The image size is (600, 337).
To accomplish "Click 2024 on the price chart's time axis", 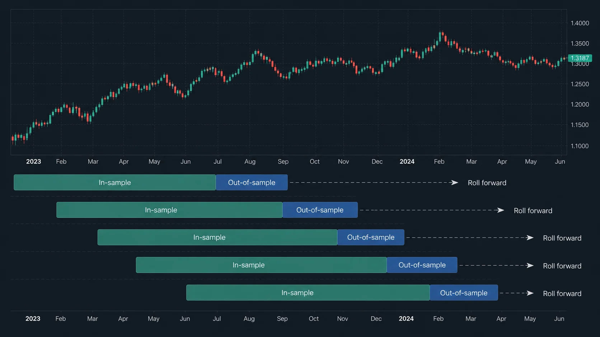I will (407, 162).
